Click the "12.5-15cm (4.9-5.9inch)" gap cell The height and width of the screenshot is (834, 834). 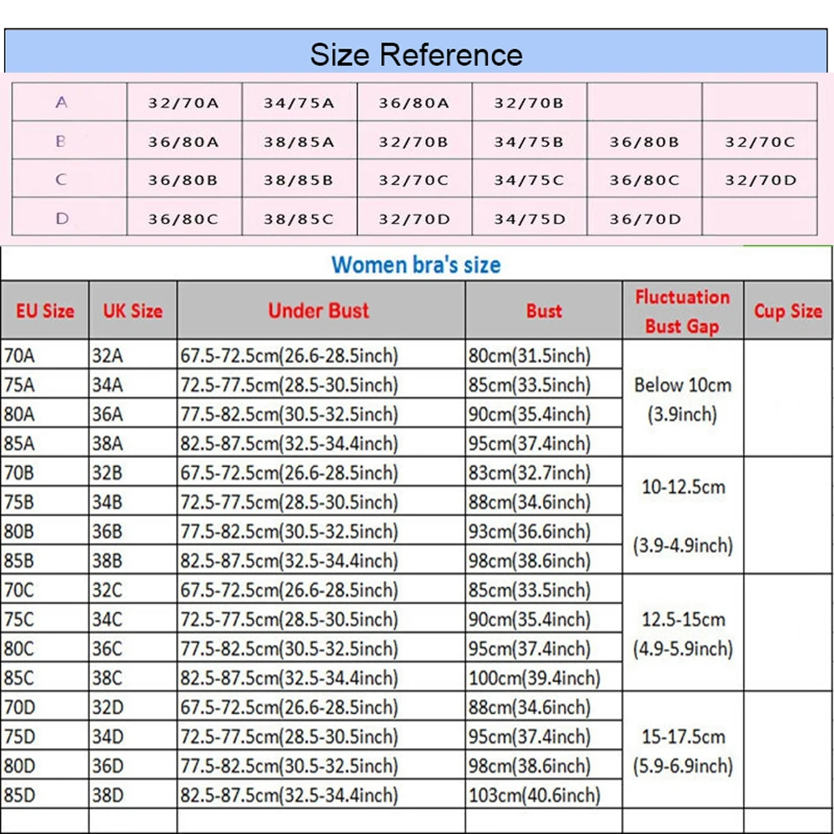683,634
